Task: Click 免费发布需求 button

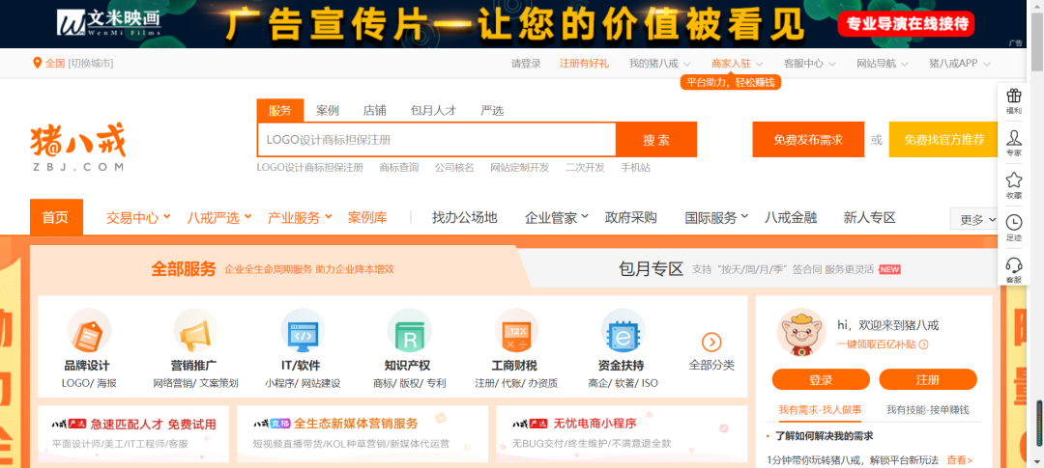Action: (808, 140)
